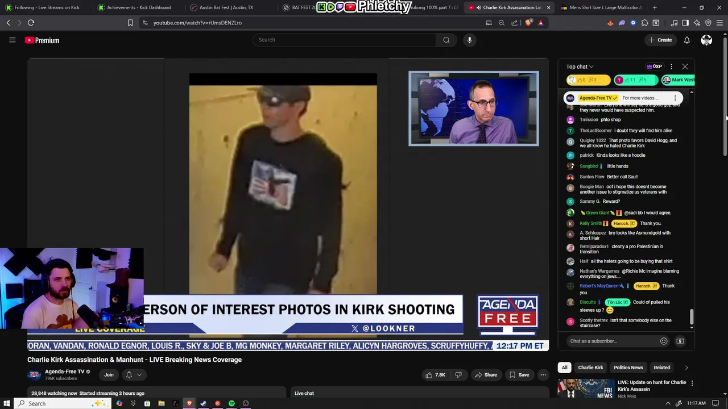Open the yellow Super Chat ticker item
Image resolution: width=728 pixels, height=409 pixels.
pyautogui.click(x=589, y=80)
